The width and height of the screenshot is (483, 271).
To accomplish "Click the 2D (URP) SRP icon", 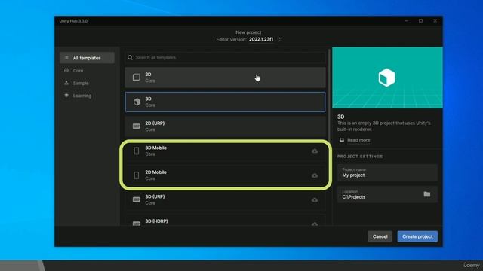I will point(137,126).
